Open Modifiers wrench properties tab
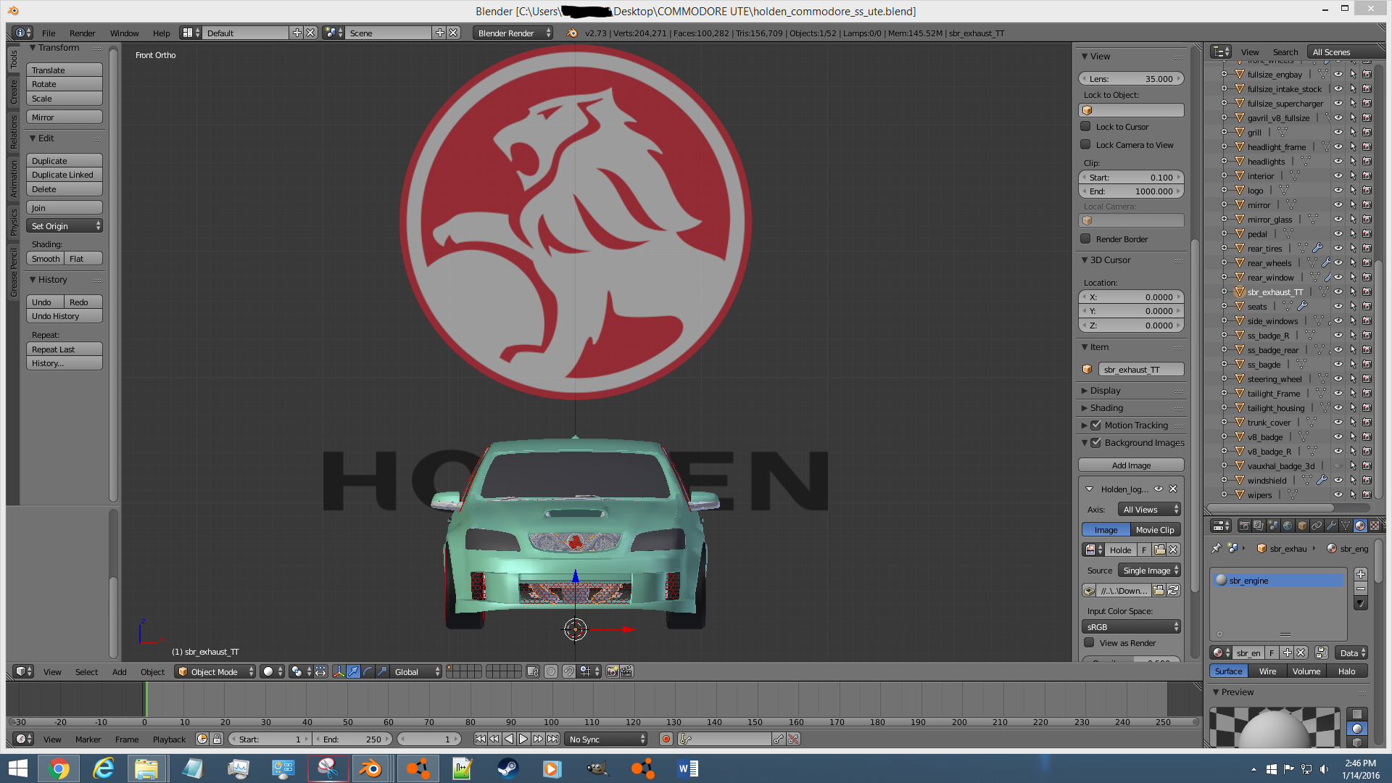This screenshot has width=1392, height=783. pyautogui.click(x=1331, y=526)
